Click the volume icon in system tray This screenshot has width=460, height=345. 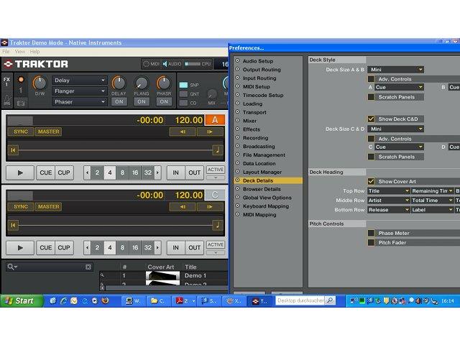pos(418,300)
